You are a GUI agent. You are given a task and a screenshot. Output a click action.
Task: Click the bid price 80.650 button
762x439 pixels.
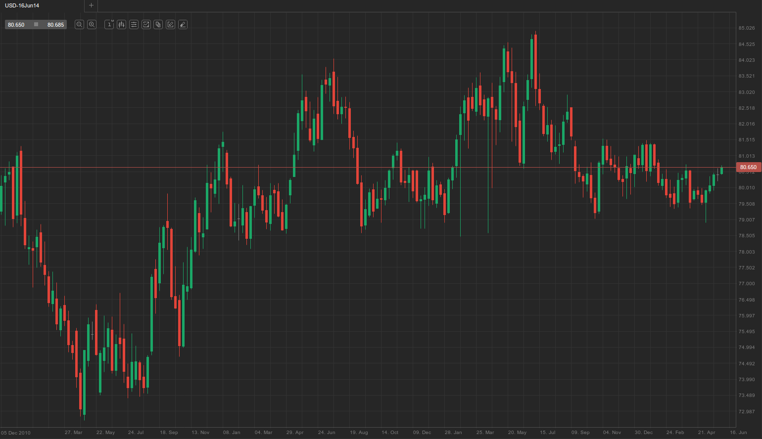point(16,25)
